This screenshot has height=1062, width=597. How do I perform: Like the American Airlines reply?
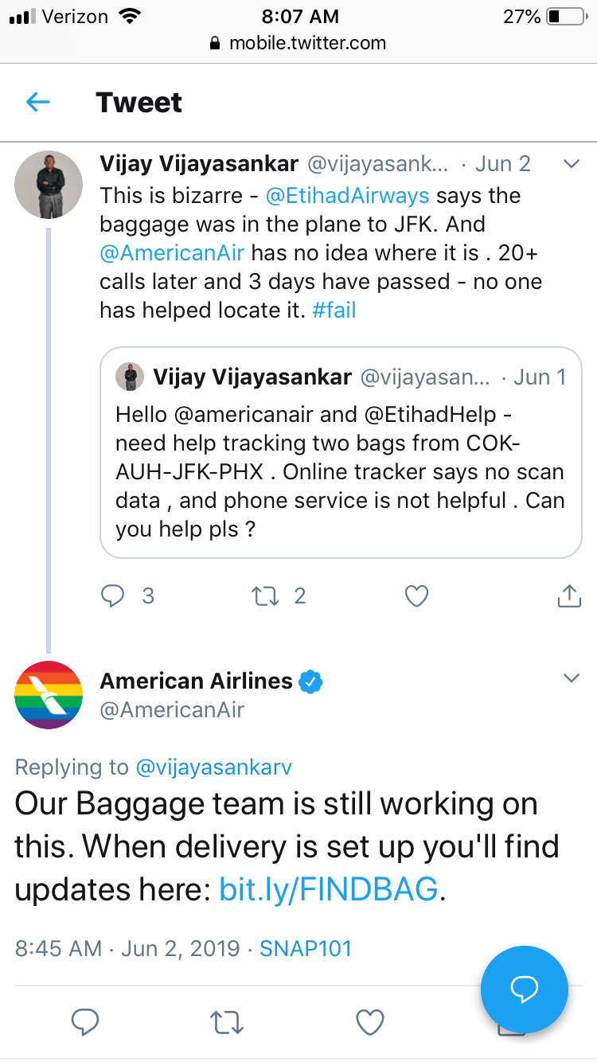[370, 1021]
